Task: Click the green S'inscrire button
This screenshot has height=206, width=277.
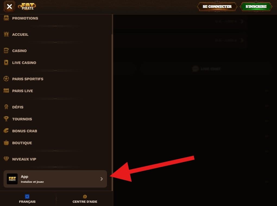Action: pyautogui.click(x=256, y=7)
